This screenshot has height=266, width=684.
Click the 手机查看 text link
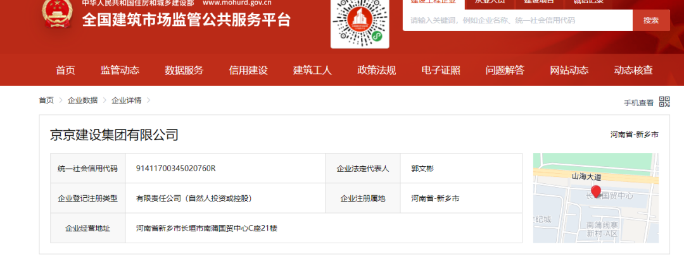click(638, 102)
